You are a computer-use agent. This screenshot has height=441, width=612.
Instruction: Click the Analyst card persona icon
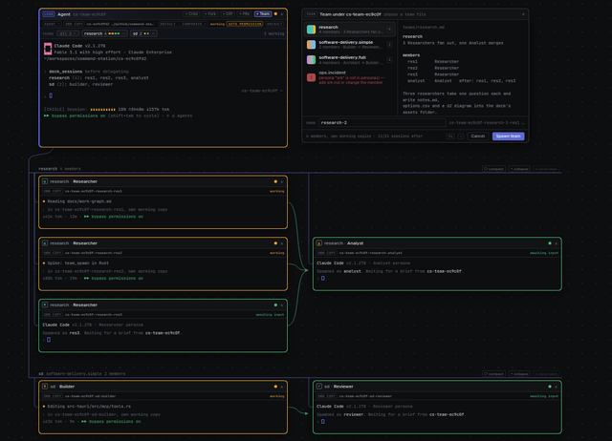(318, 243)
